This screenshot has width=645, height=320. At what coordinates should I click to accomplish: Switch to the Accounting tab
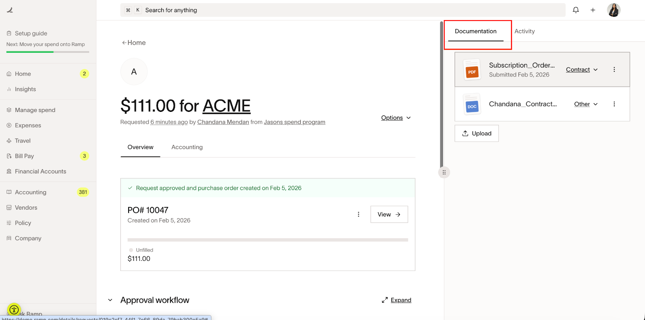point(187,147)
